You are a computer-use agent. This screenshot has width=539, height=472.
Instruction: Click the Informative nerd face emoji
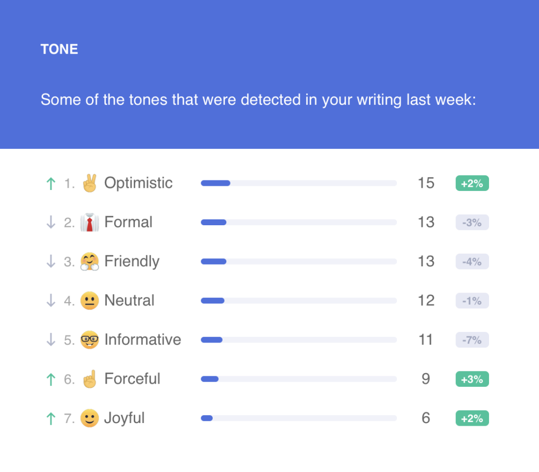[89, 340]
